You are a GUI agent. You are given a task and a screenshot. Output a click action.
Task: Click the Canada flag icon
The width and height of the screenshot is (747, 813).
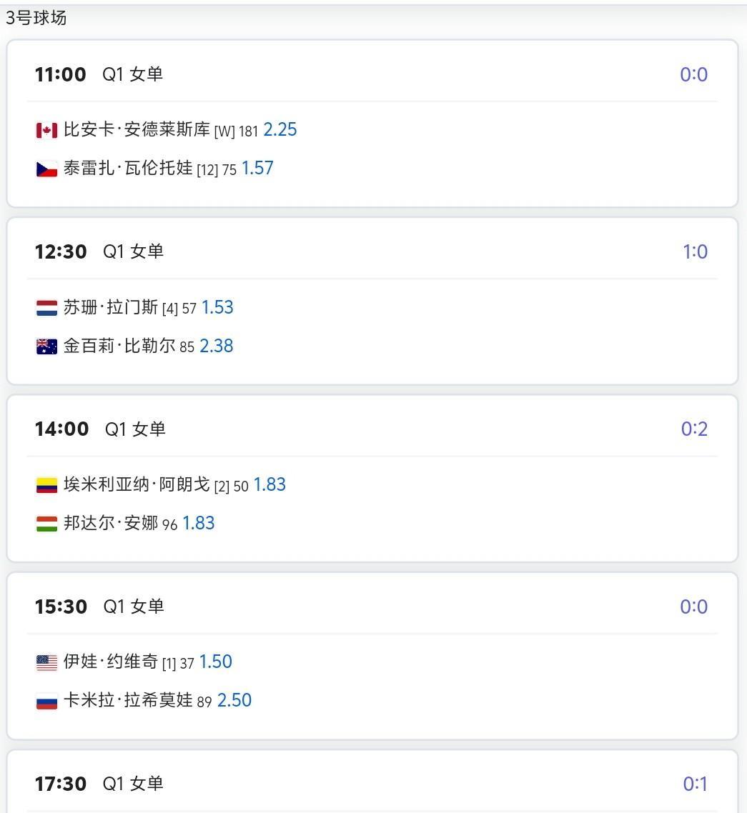click(46, 131)
